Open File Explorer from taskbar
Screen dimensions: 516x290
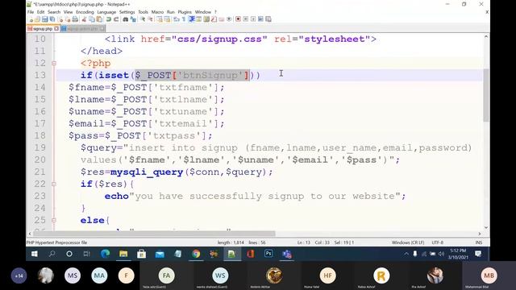click(x=123, y=254)
